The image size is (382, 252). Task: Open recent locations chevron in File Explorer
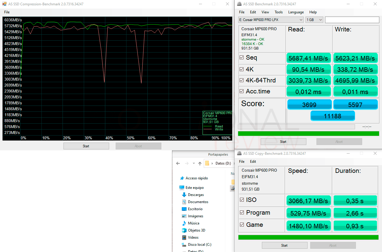pyautogui.click(x=194, y=163)
